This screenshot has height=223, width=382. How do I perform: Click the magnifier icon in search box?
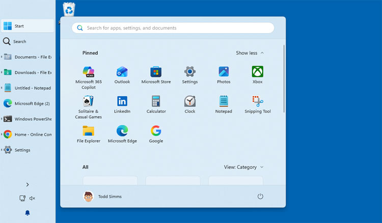[80, 28]
